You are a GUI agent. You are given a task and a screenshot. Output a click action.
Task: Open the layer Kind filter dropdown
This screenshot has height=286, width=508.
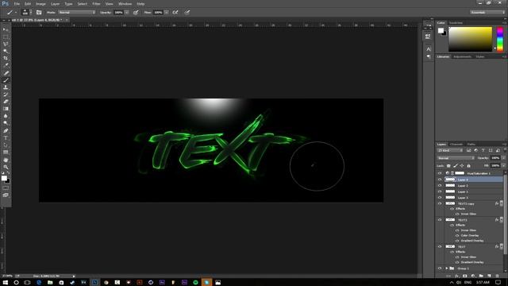click(450, 150)
